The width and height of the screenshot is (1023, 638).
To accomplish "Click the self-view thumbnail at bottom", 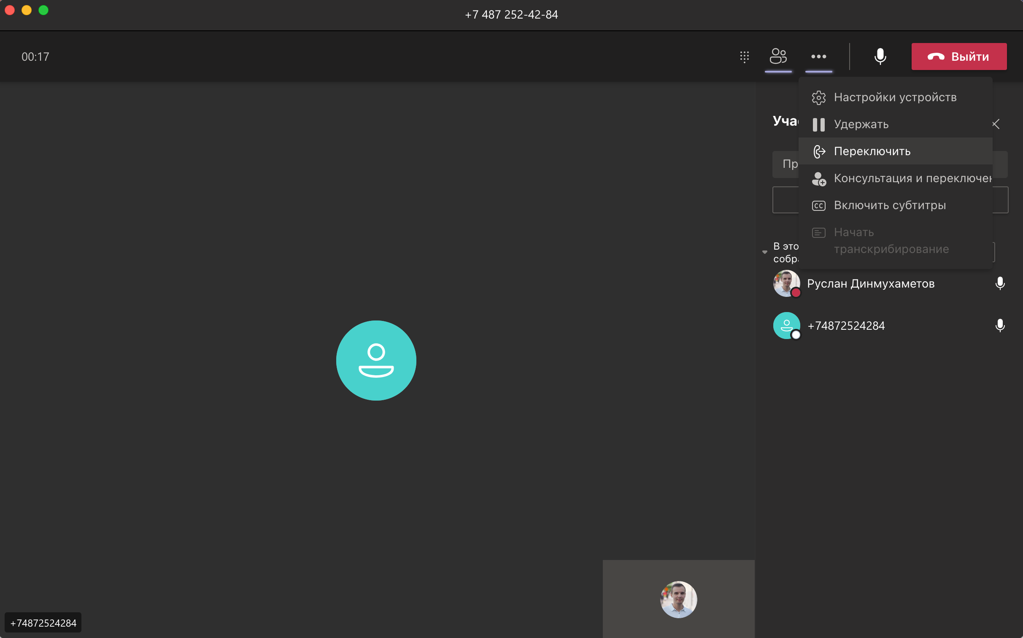I will pos(678,599).
